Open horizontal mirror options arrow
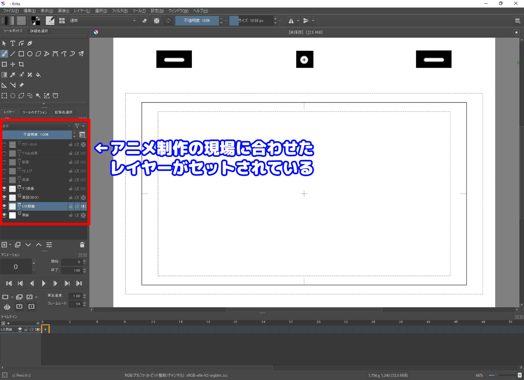This screenshot has height=380, width=524. (298, 21)
